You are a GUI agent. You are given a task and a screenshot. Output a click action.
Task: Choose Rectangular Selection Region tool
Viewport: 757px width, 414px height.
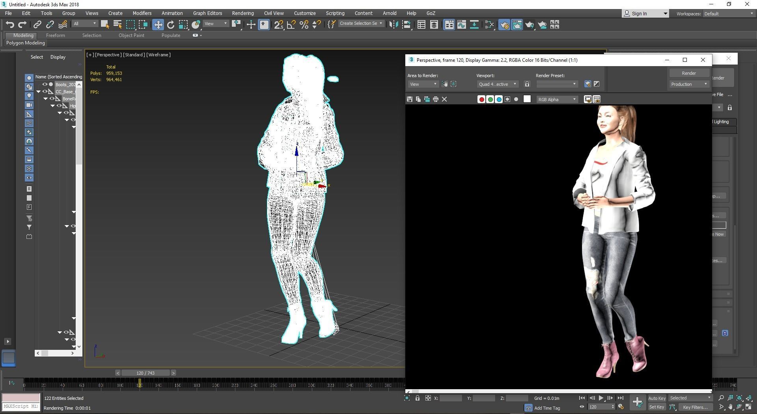click(131, 25)
